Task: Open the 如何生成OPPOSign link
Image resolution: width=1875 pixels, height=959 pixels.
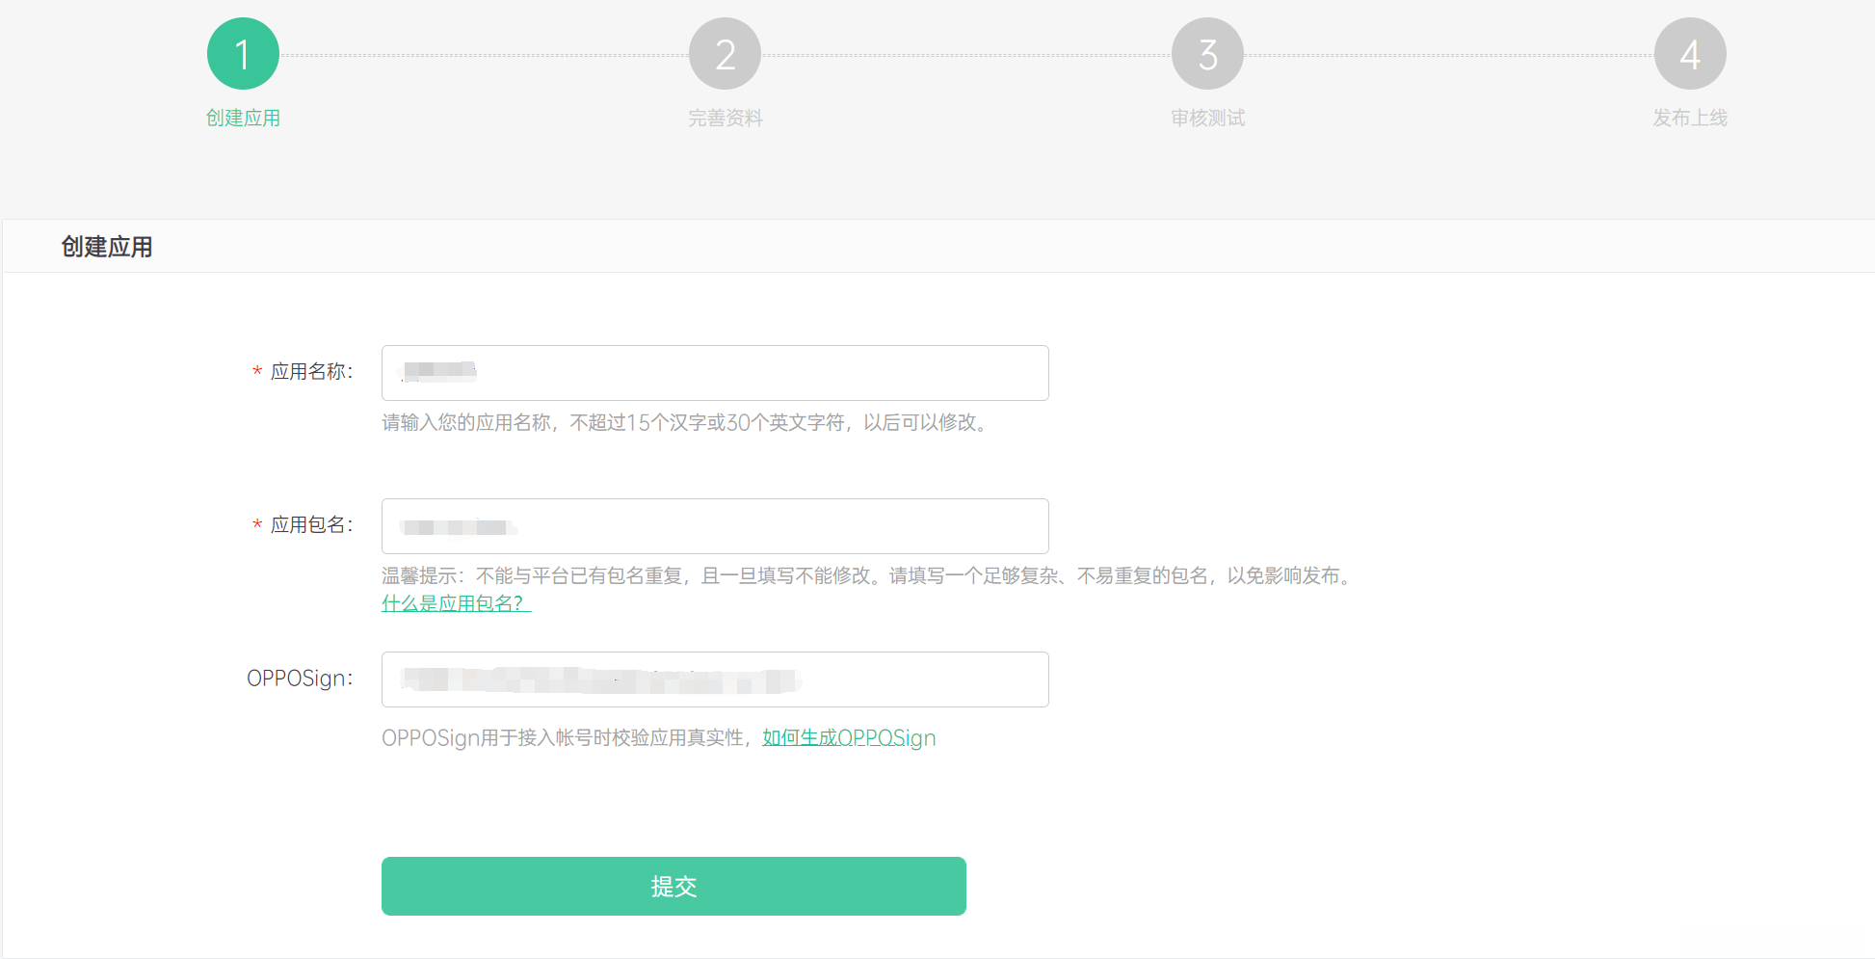Action: tap(847, 737)
